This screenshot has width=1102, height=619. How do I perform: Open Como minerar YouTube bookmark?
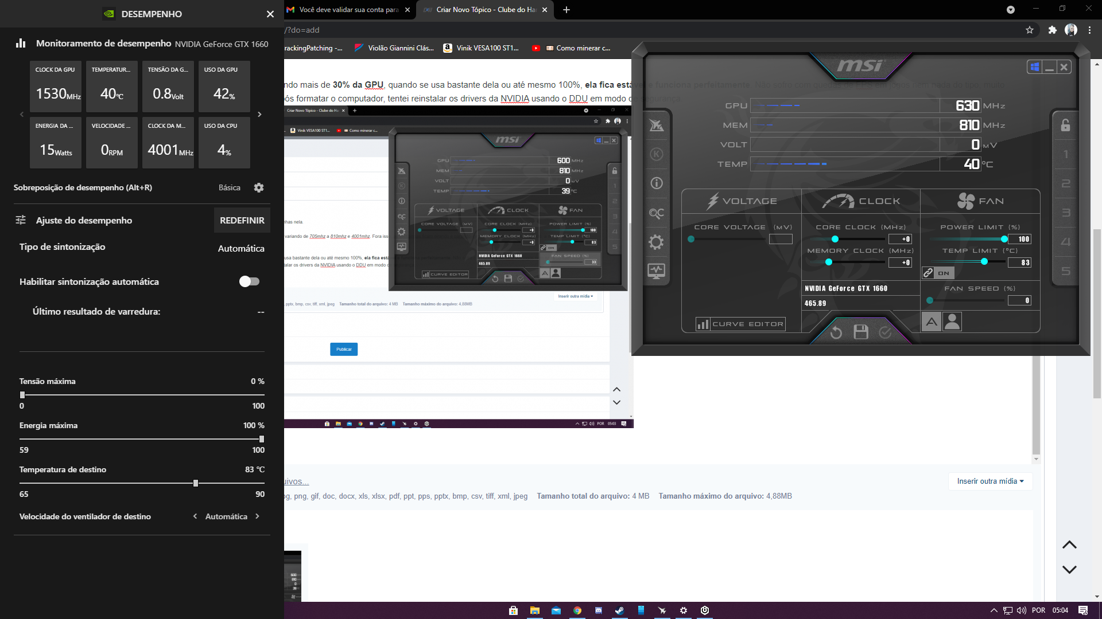point(571,48)
